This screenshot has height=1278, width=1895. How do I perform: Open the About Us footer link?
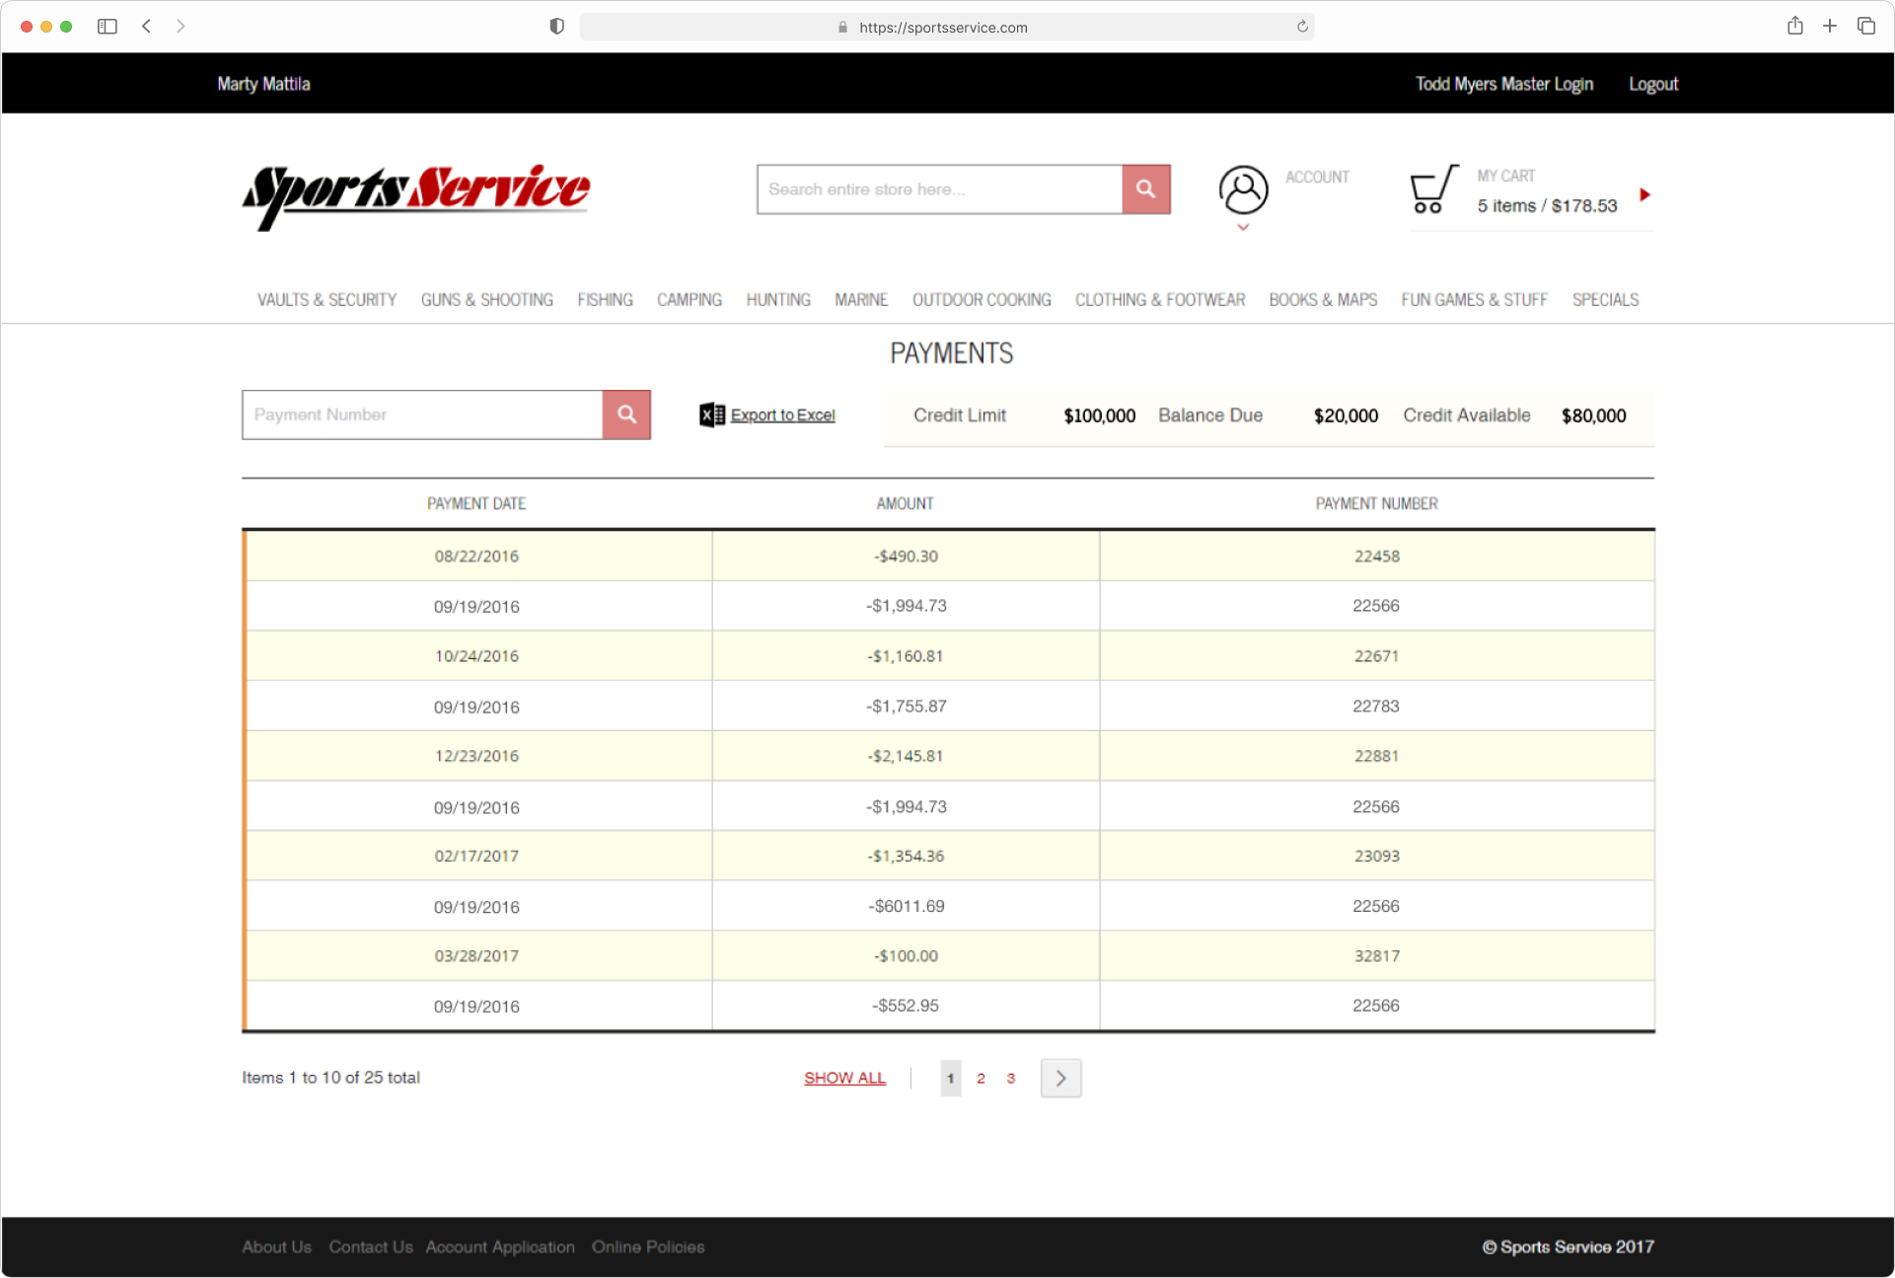point(276,1247)
